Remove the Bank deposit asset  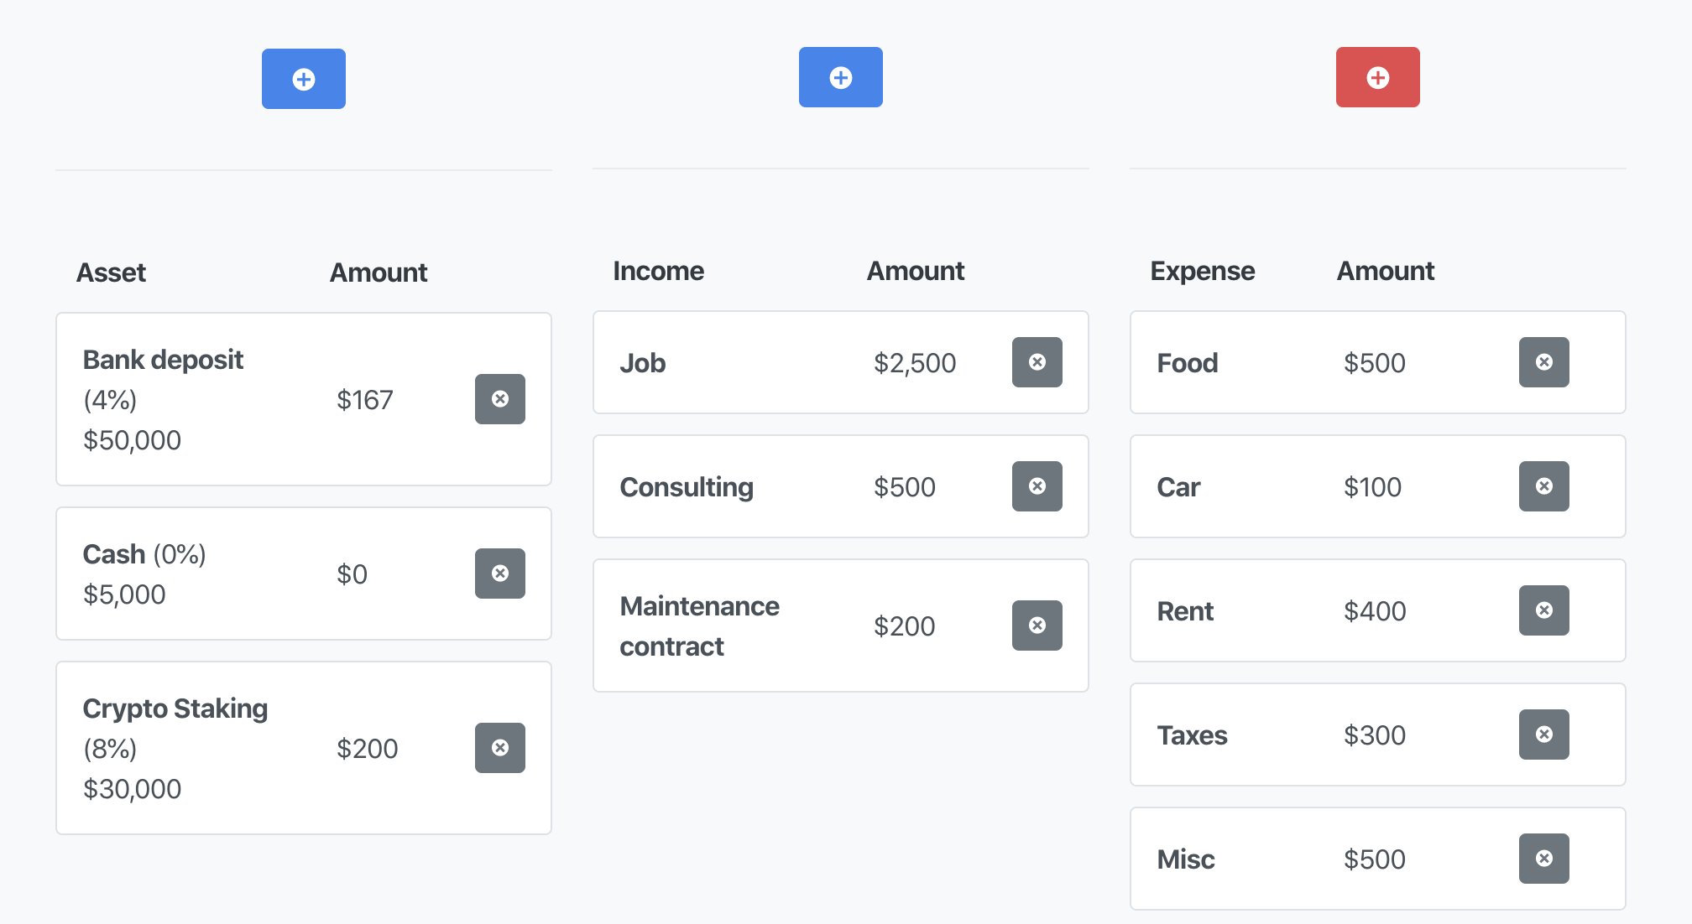click(500, 399)
